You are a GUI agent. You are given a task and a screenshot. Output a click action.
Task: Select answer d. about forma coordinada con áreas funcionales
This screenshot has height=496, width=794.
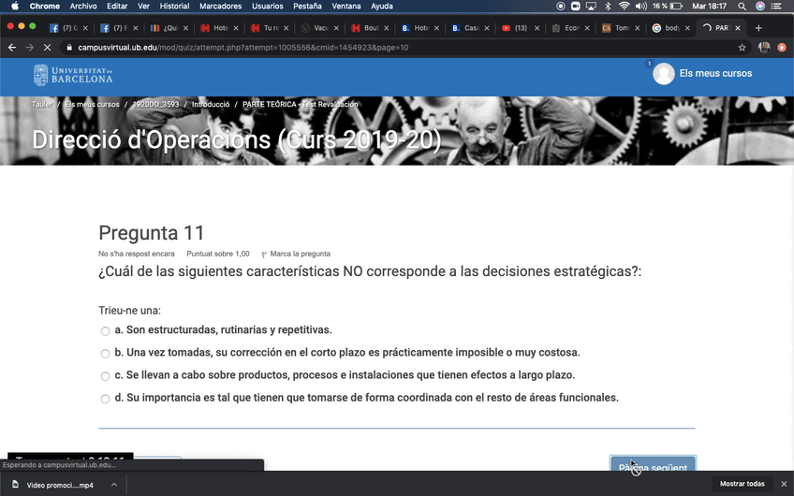tap(105, 399)
